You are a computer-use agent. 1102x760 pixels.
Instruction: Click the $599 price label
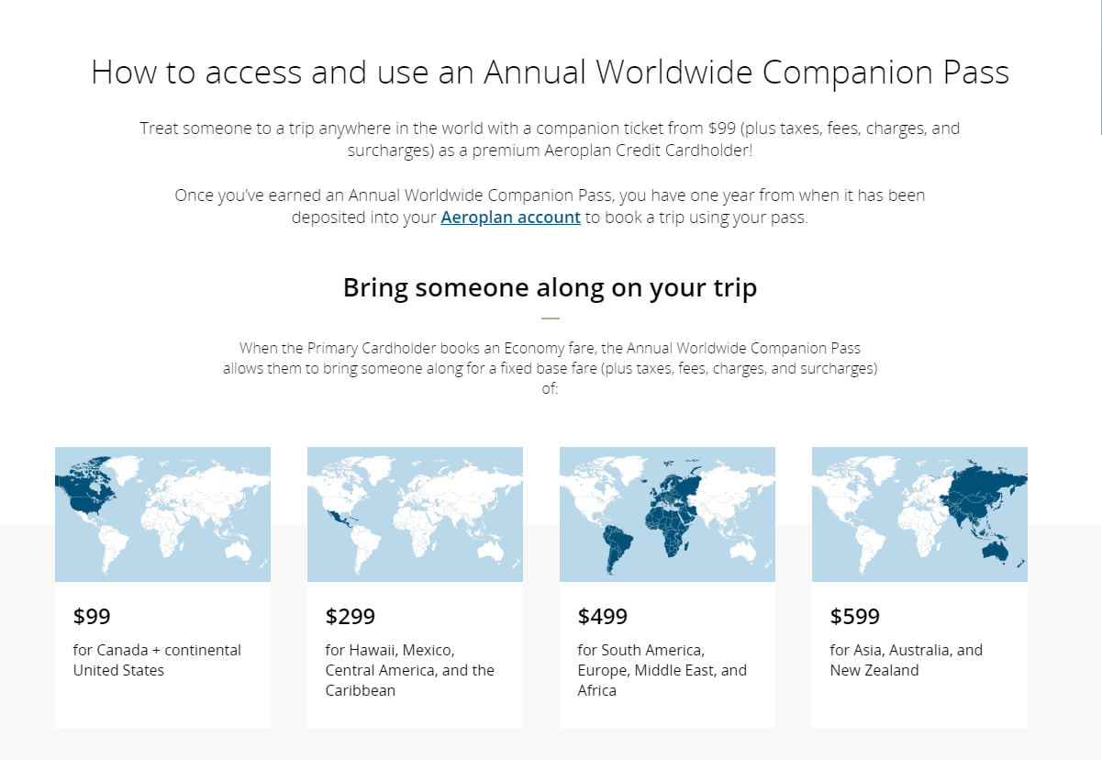855,616
